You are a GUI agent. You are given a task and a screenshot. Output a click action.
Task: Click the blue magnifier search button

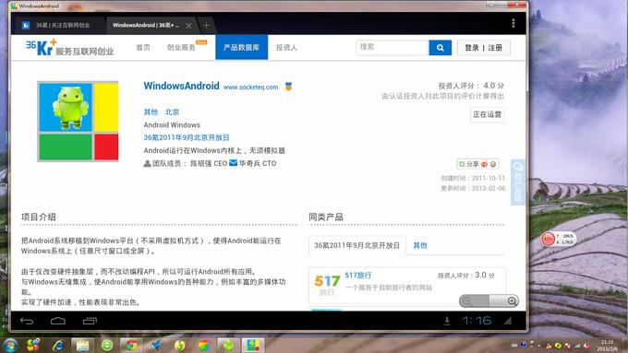coord(441,48)
